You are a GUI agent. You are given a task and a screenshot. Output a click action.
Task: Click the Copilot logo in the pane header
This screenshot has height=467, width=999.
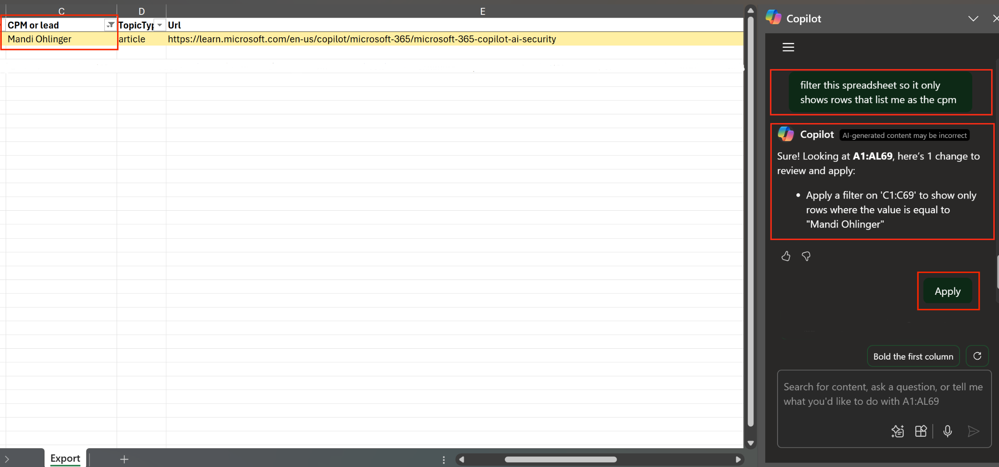pyautogui.click(x=773, y=18)
